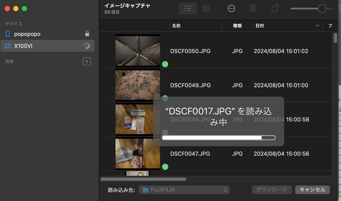Click file name DSCF0050.JPG

pyautogui.click(x=190, y=51)
